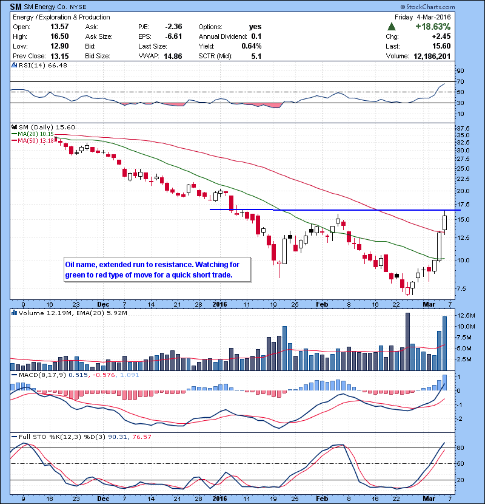Screen dimensions: 485x504
Task: Click the Prev Close value 13.15
Action: tap(59, 56)
